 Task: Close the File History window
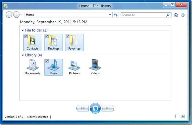(x=182, y=5)
